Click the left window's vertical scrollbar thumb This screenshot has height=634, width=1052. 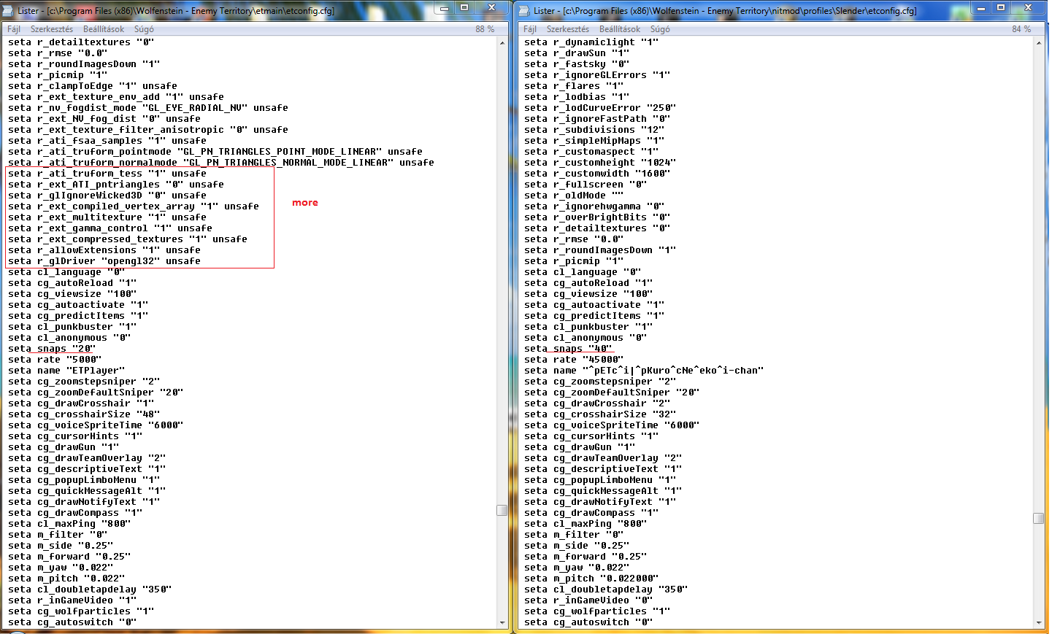(502, 510)
